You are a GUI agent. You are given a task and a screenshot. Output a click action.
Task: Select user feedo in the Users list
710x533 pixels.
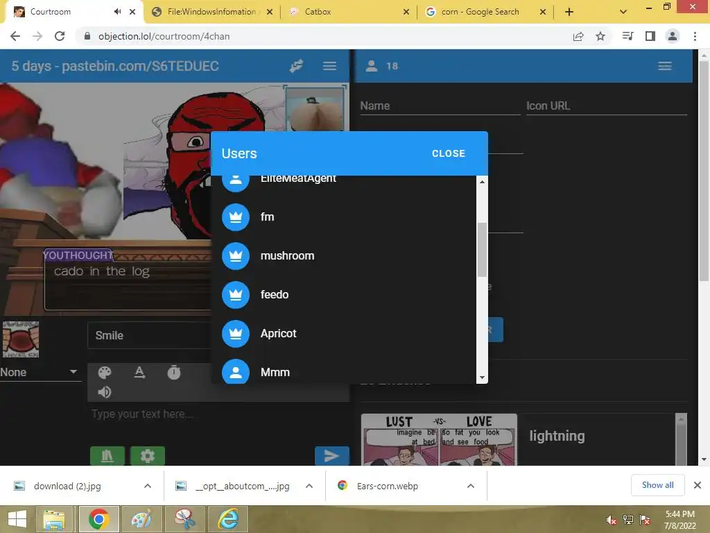[344, 294]
